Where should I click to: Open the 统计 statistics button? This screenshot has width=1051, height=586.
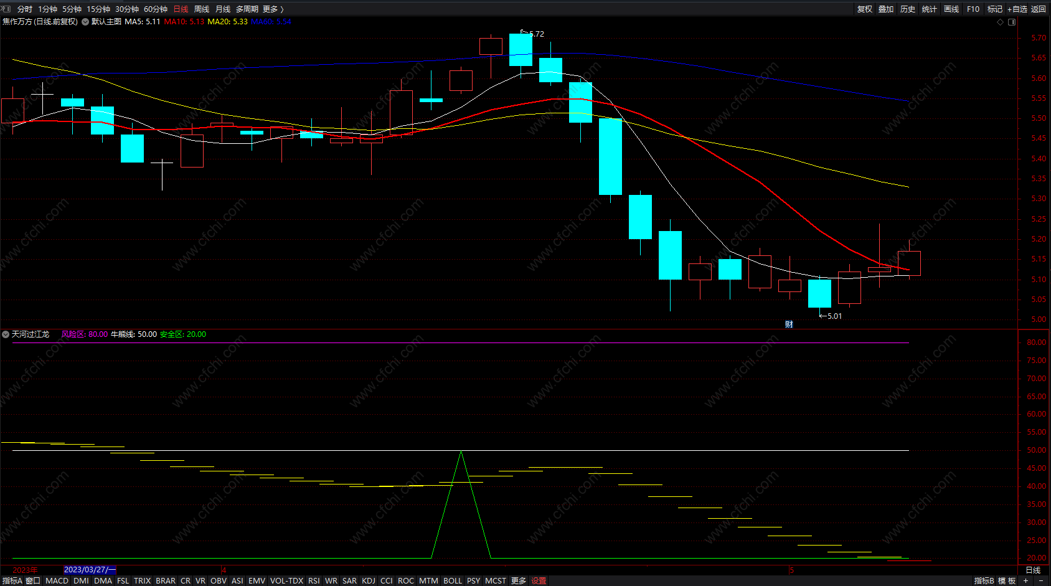pyautogui.click(x=930, y=9)
